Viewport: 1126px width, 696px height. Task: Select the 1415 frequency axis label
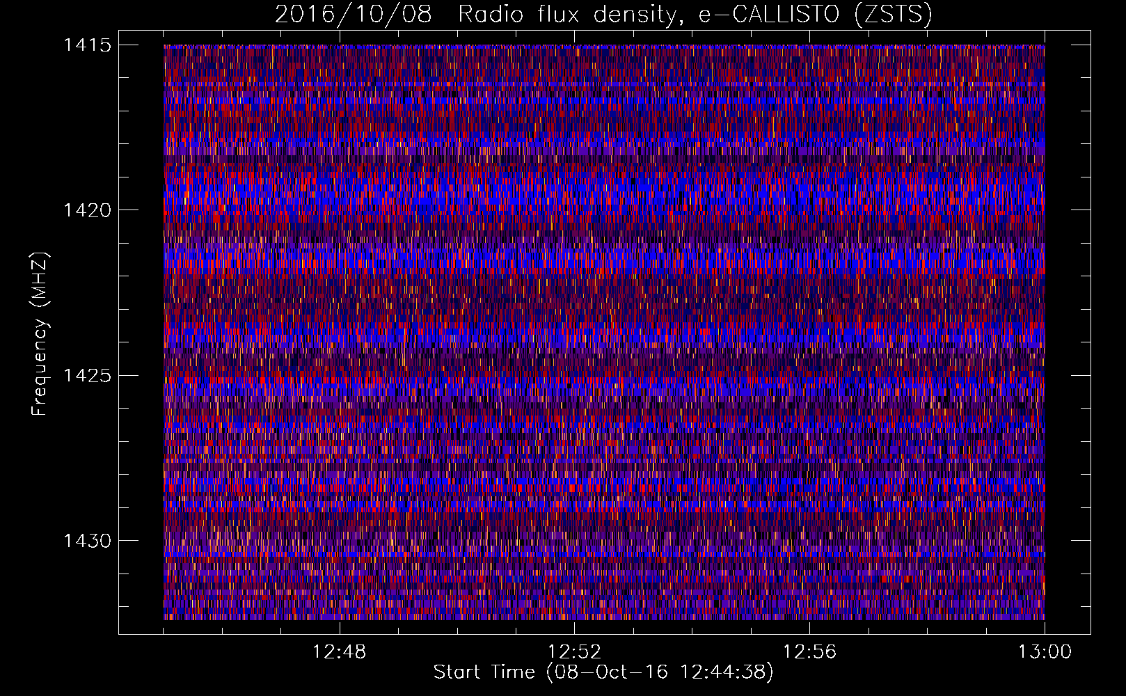pyautogui.click(x=87, y=45)
